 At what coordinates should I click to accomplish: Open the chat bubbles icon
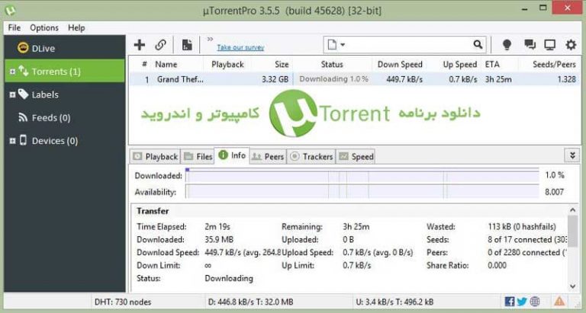click(530, 45)
